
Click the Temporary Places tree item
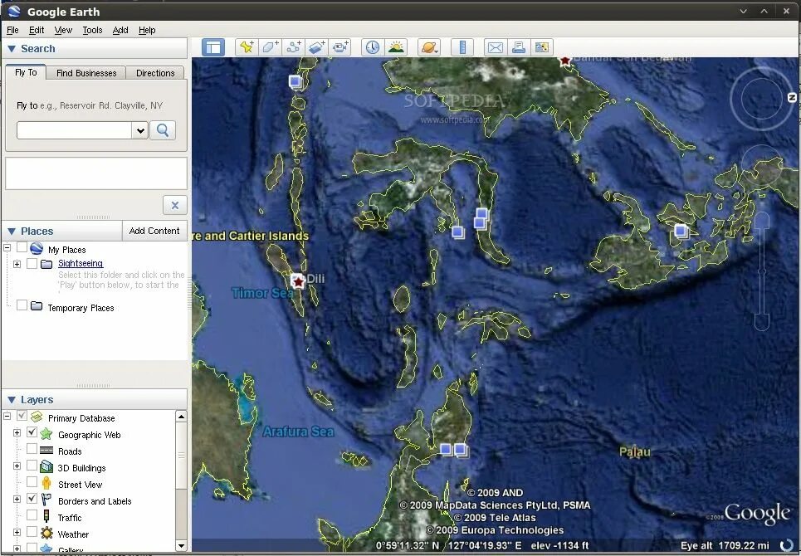[x=81, y=308]
